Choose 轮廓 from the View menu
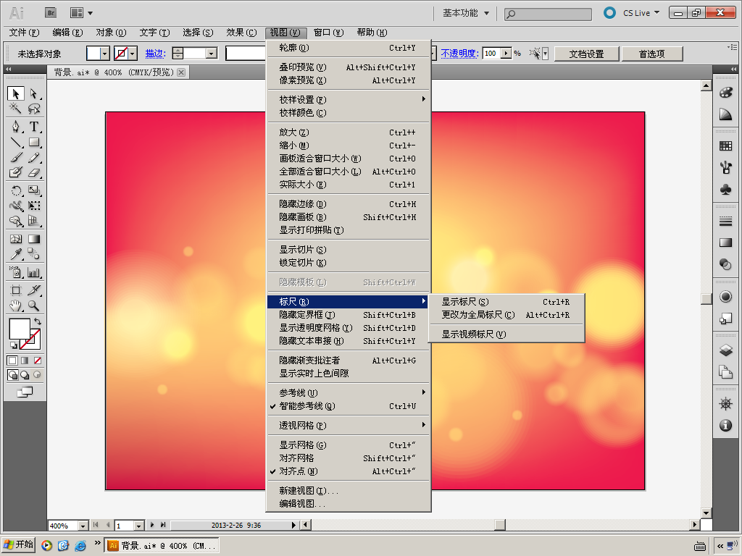The height and width of the screenshot is (556, 742). click(349, 48)
